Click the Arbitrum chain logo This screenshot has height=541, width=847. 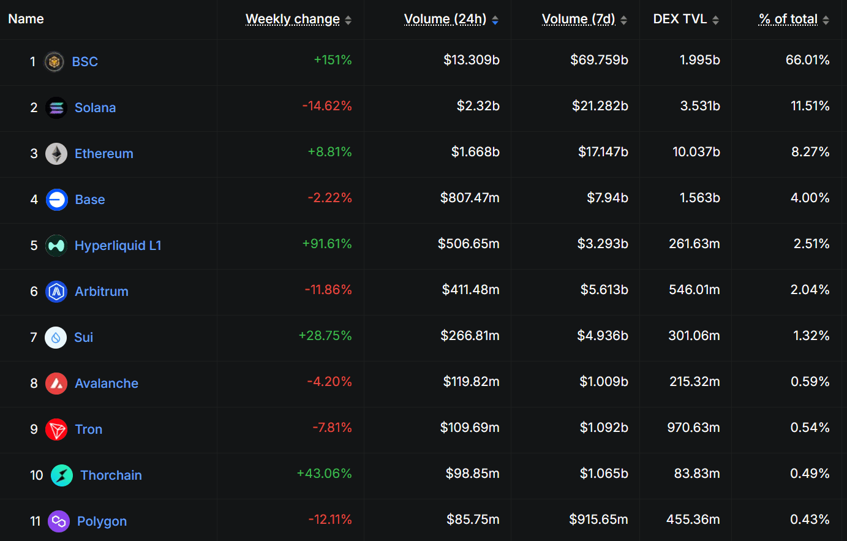tap(56, 292)
